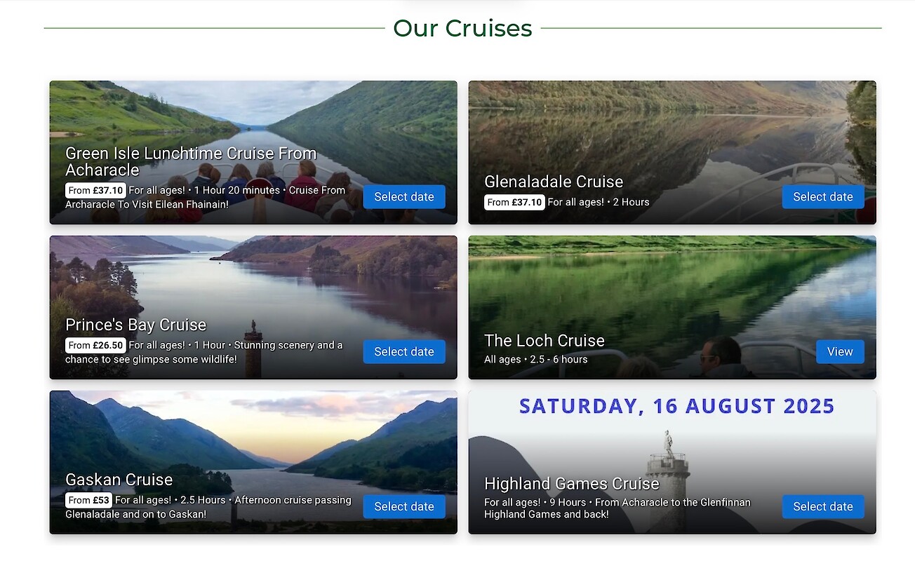The width and height of the screenshot is (915, 561).
Task: Click the Saturday, 16 August 2025 date text
Action: click(676, 406)
